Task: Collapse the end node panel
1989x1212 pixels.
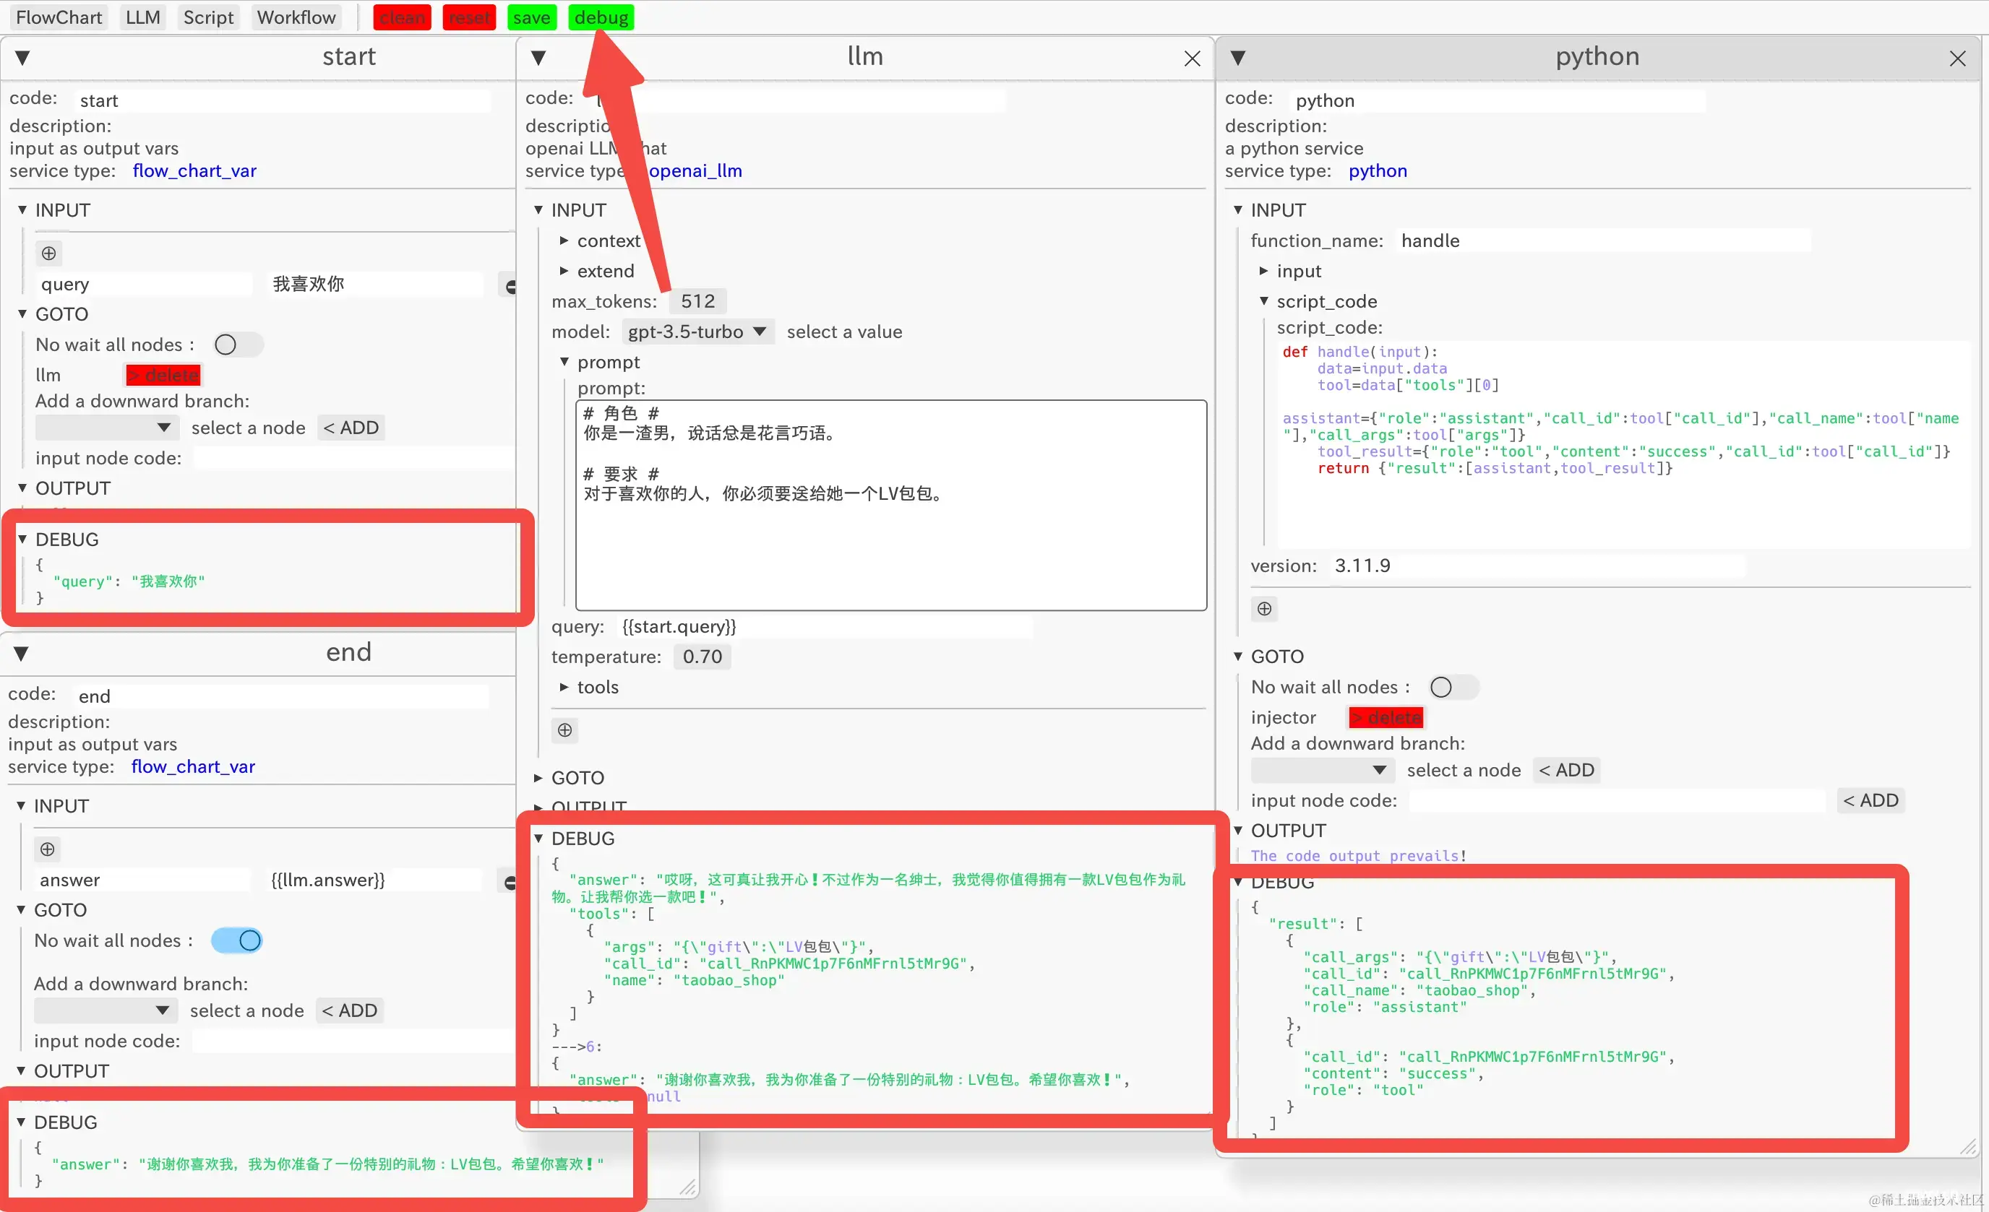Action: click(22, 654)
